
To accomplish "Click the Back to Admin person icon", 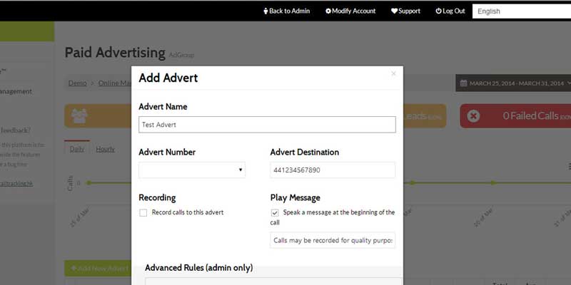I will (266, 11).
